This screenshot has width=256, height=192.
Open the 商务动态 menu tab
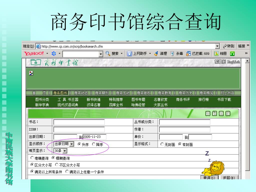pyautogui.click(x=81, y=93)
